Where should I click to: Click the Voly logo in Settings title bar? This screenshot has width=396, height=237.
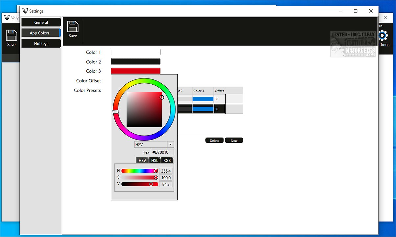point(25,11)
